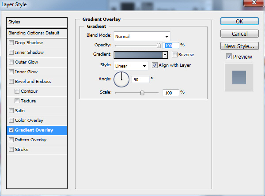Select the Inner Glow label

tap(26, 72)
